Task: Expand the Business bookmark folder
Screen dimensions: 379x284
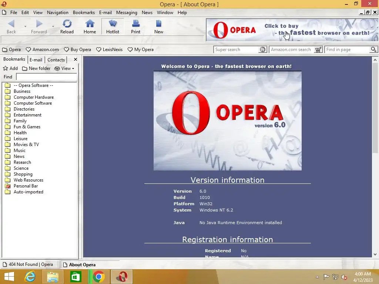Action: coord(18,91)
